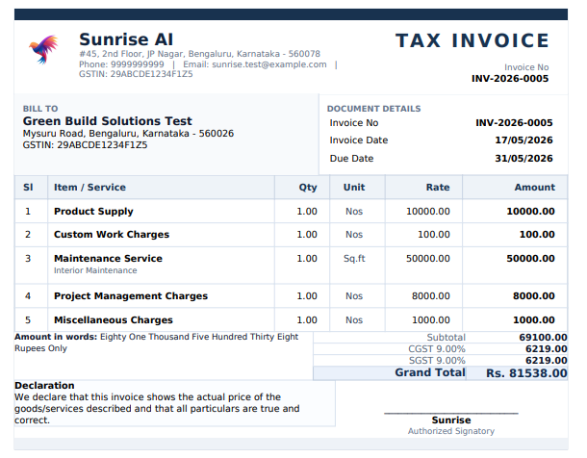Select the customer GSTIN under Mysuru Road
Image resolution: width=587 pixels, height=458 pixels.
click(x=85, y=145)
